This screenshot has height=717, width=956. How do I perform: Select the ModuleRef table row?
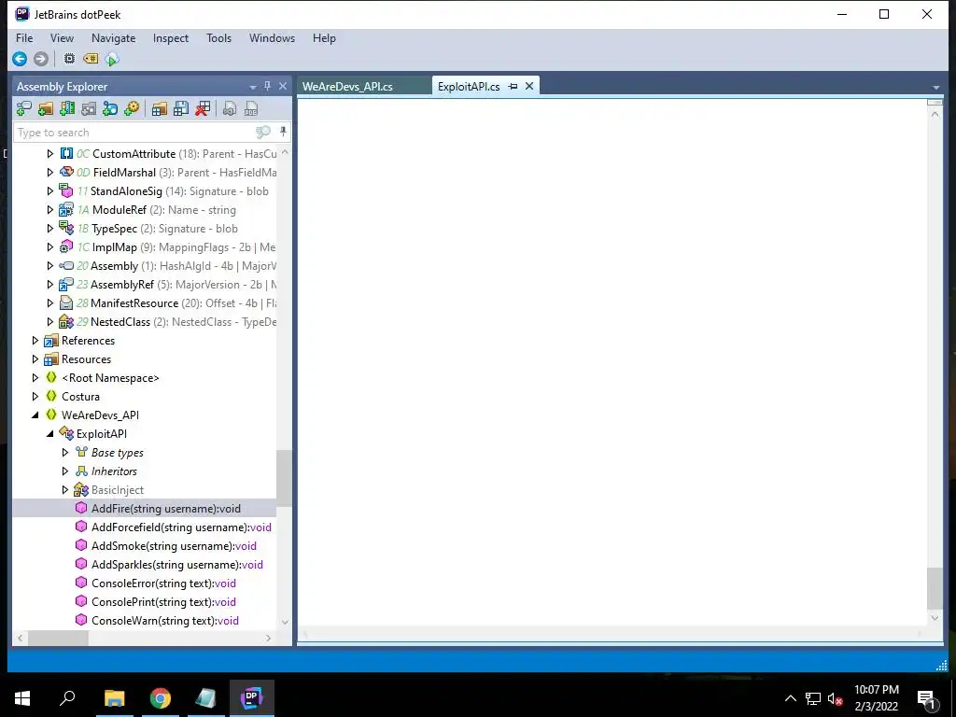[145, 210]
